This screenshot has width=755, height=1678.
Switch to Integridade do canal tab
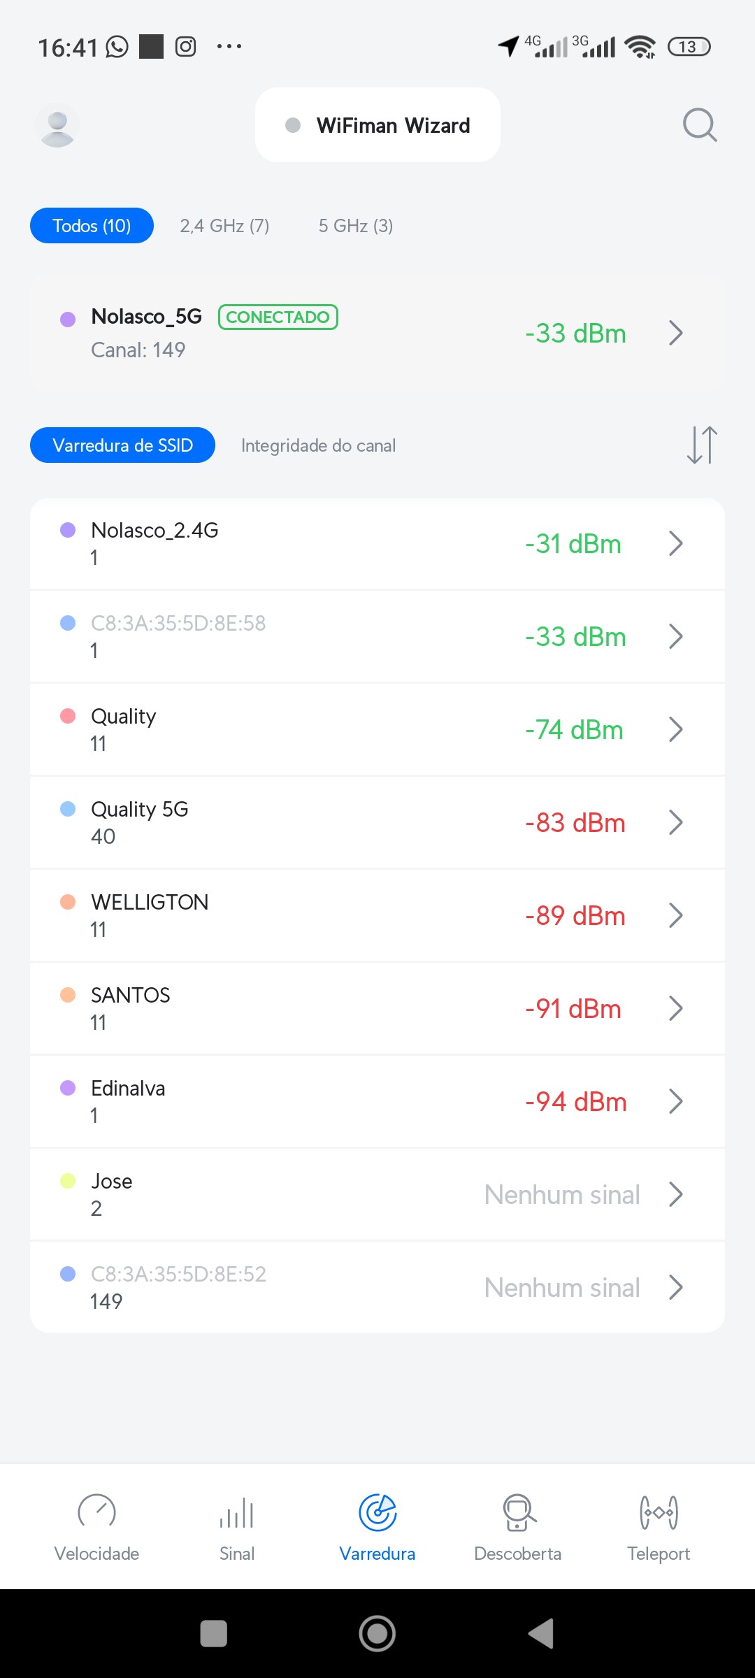(x=318, y=445)
